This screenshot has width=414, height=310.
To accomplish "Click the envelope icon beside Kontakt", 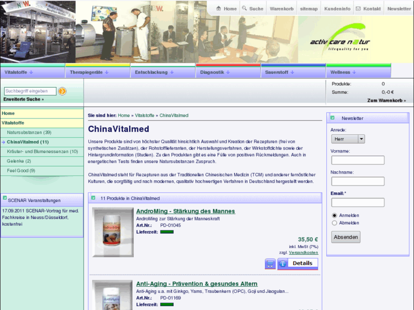I will pos(358,9).
